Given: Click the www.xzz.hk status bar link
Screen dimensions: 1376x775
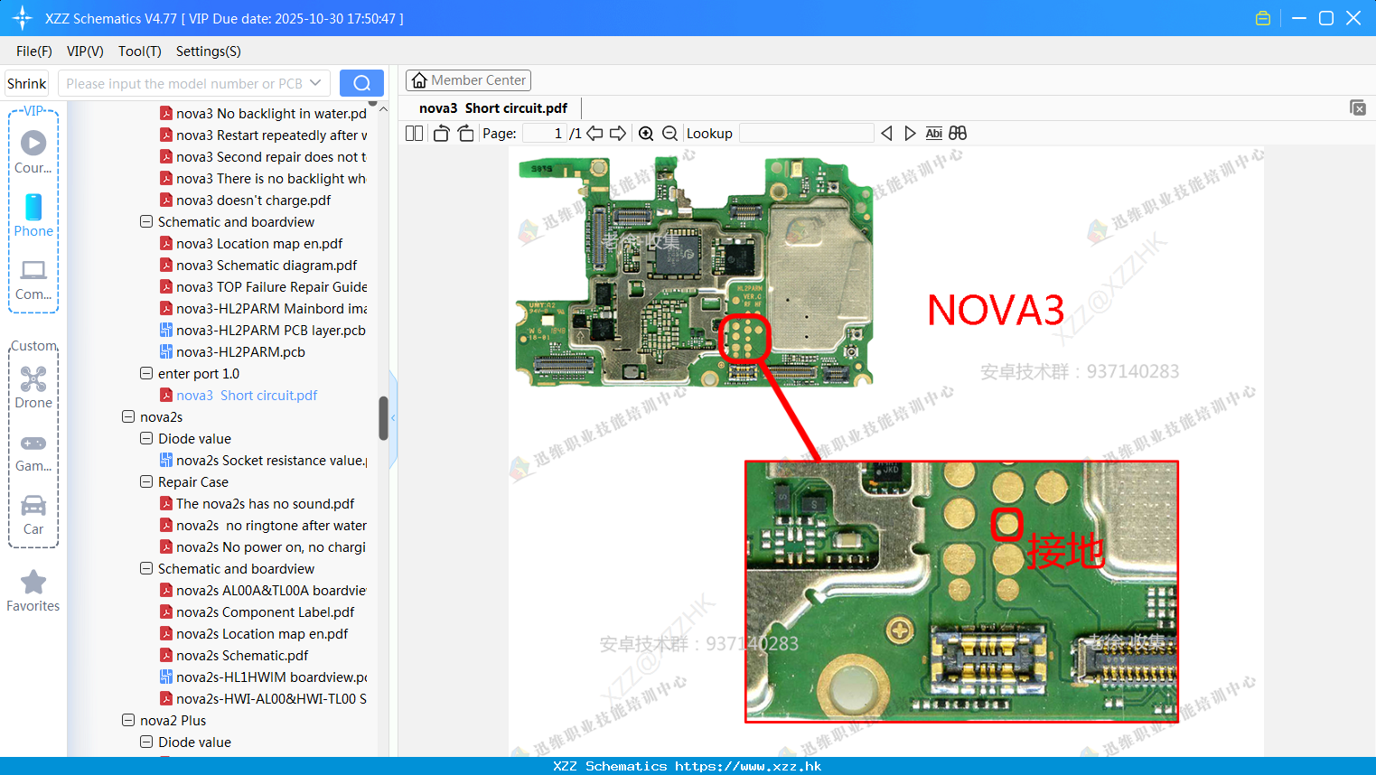Looking at the screenshot, I should [748, 766].
